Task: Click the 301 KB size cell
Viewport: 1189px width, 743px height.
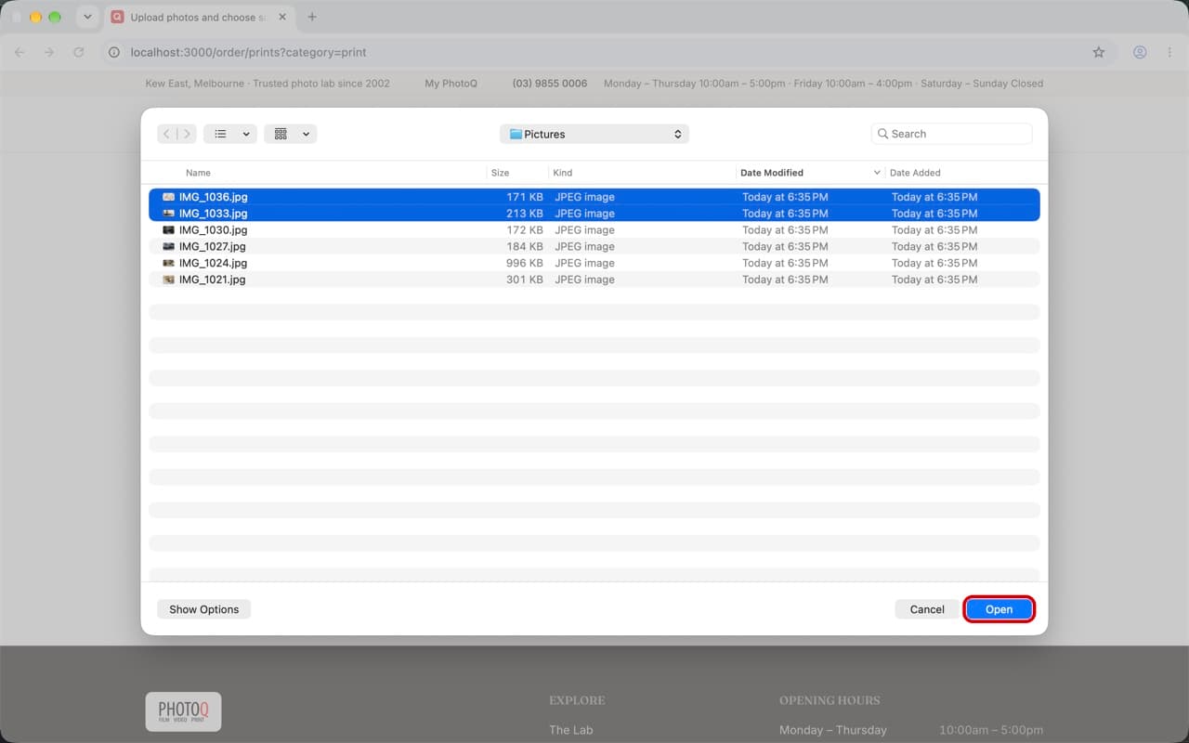Action: point(525,280)
